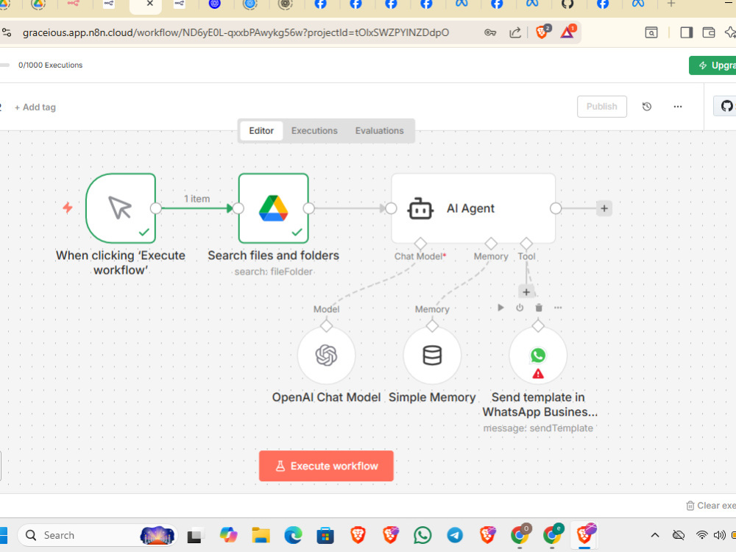This screenshot has height=552, width=736.
Task: Open the Brave Shields lion icon
Action: (542, 32)
